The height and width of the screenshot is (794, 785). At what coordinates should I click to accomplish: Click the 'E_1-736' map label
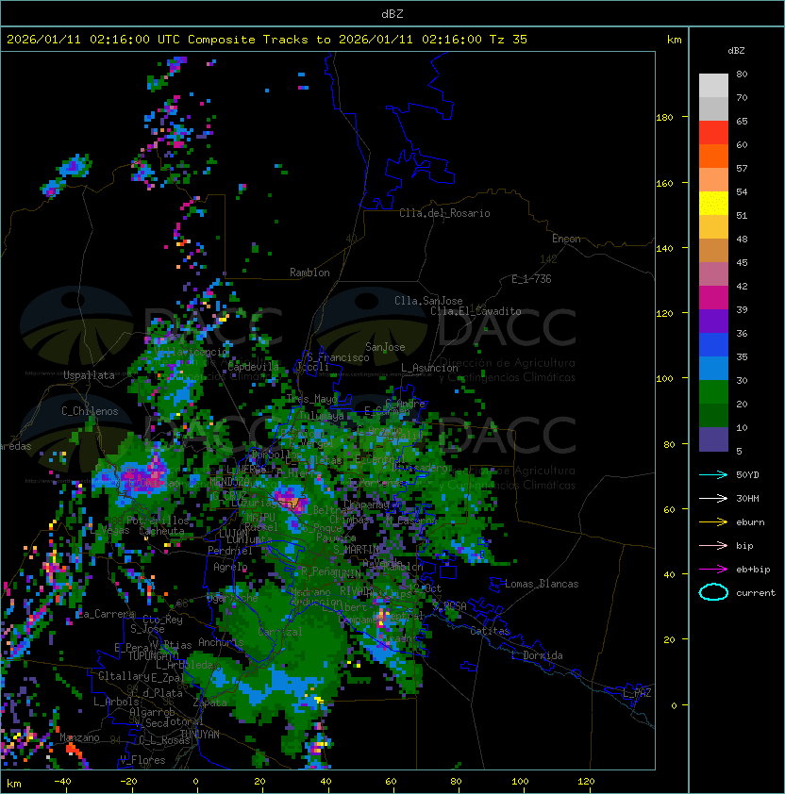[x=531, y=279]
